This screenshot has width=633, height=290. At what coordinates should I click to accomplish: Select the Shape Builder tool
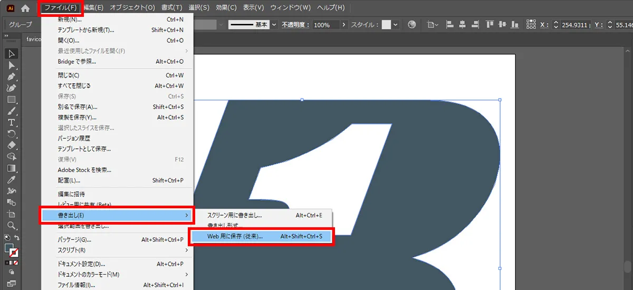[x=12, y=157]
